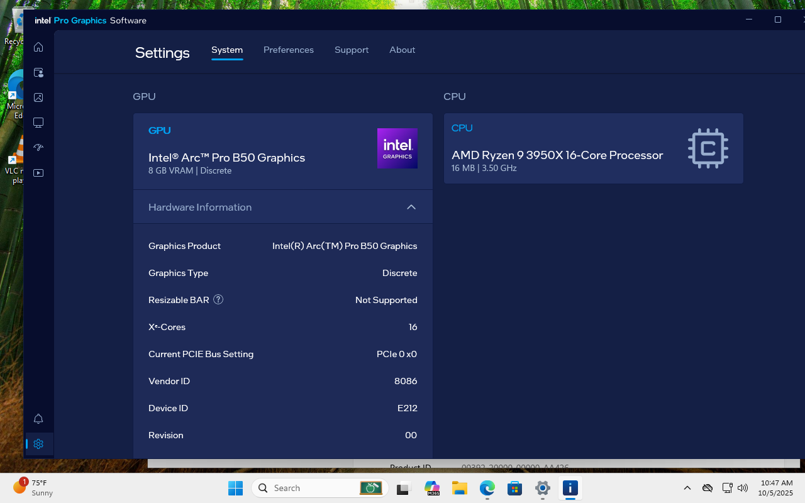
Task: Open the Support tab
Action: (x=352, y=50)
